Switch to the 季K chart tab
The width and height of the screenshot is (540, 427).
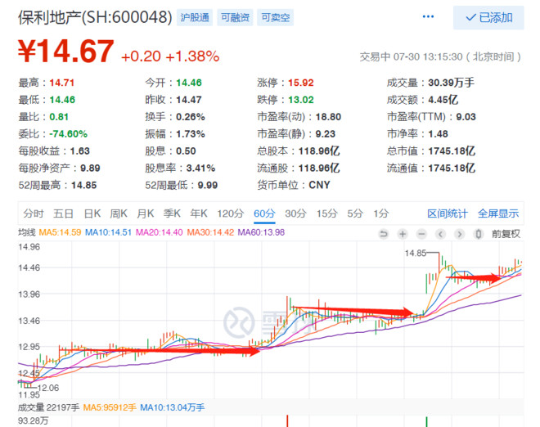[172, 213]
